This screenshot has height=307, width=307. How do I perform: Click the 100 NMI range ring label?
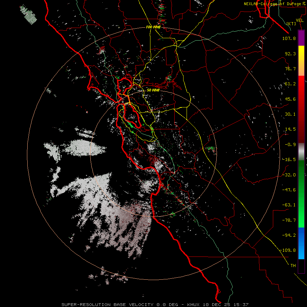(153, 27)
